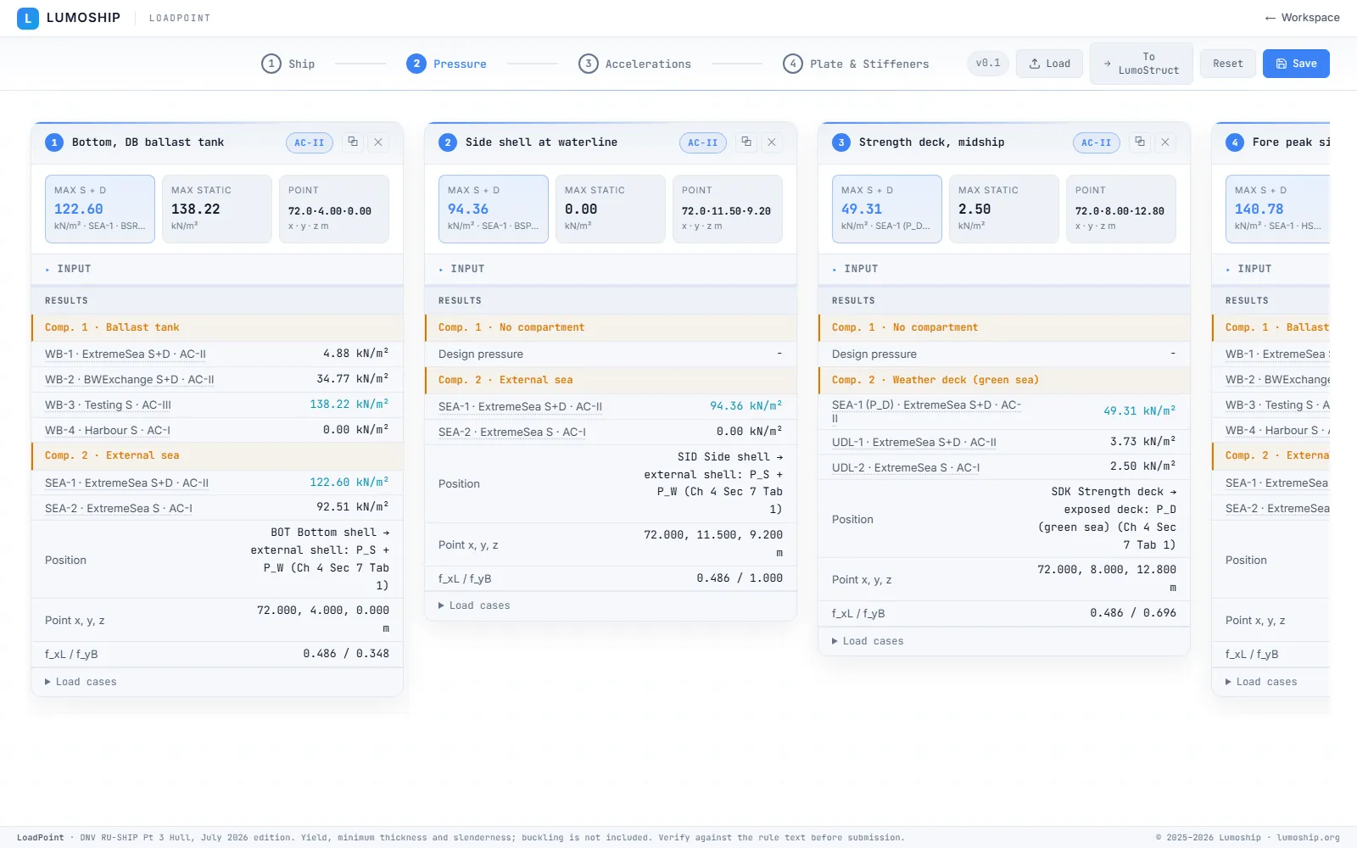This screenshot has height=848, width=1357.
Task: Remove the Bottom, DB ballast tank card
Action: 378,142
